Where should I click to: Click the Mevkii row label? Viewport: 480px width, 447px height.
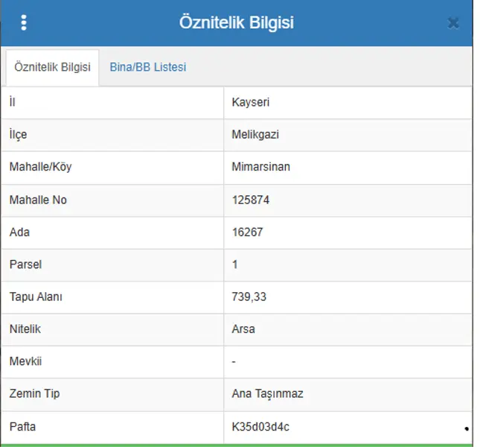25,361
